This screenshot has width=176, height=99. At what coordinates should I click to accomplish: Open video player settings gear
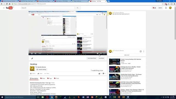tap(97, 54)
